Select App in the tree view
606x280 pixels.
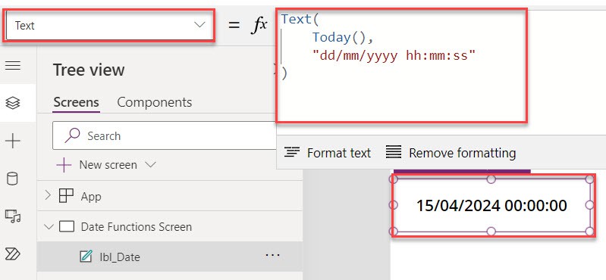click(x=91, y=196)
